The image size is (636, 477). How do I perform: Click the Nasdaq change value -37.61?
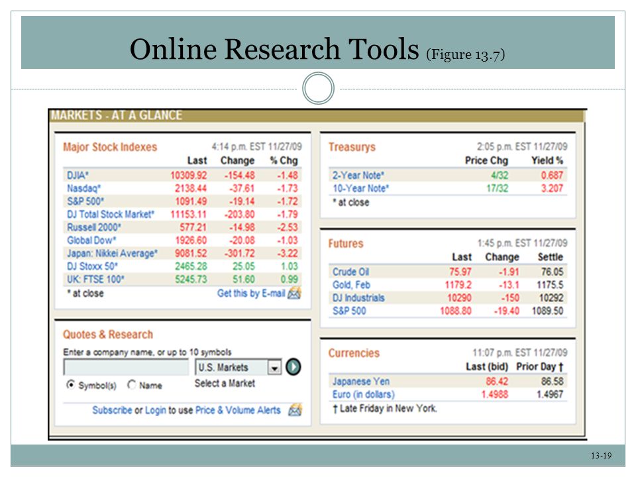point(242,188)
